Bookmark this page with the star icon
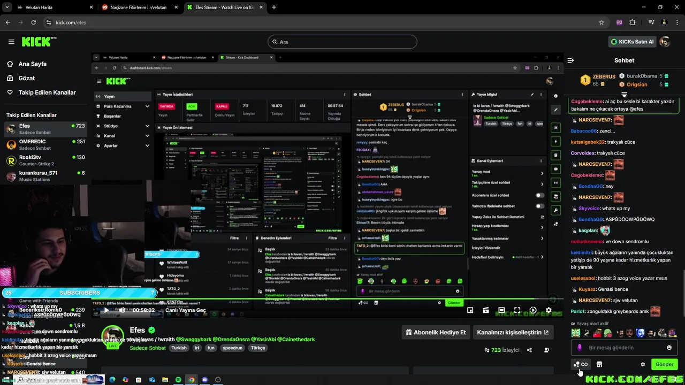Viewport: 685px width, 385px height. [602, 22]
